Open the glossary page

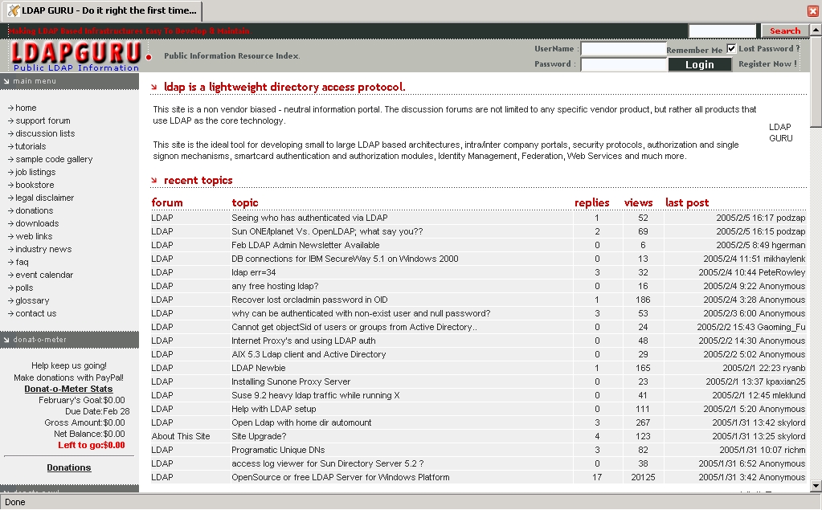coord(32,300)
